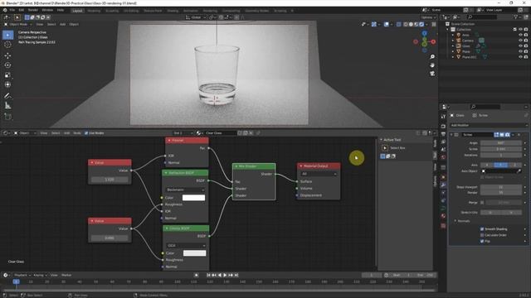The width and height of the screenshot is (531, 298).
Task: Choose the Measure tool
Action: tap(7, 106)
